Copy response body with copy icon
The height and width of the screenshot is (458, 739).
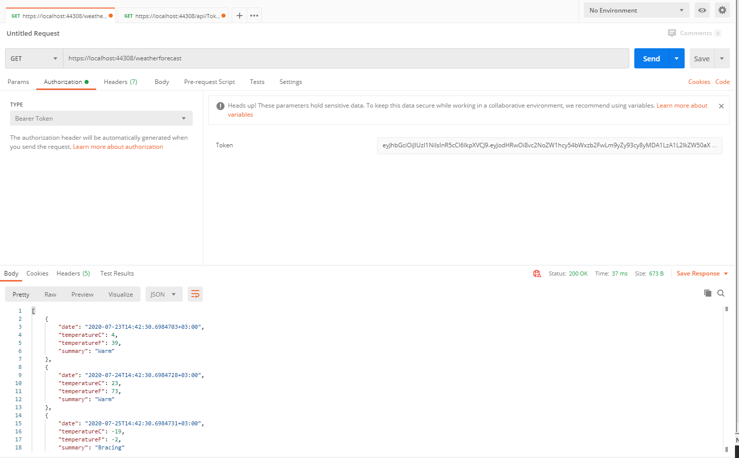[708, 293]
